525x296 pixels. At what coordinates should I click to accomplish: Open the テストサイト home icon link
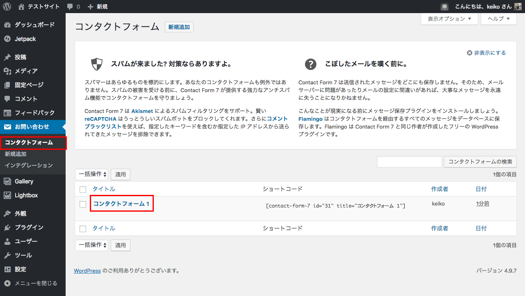21,7
